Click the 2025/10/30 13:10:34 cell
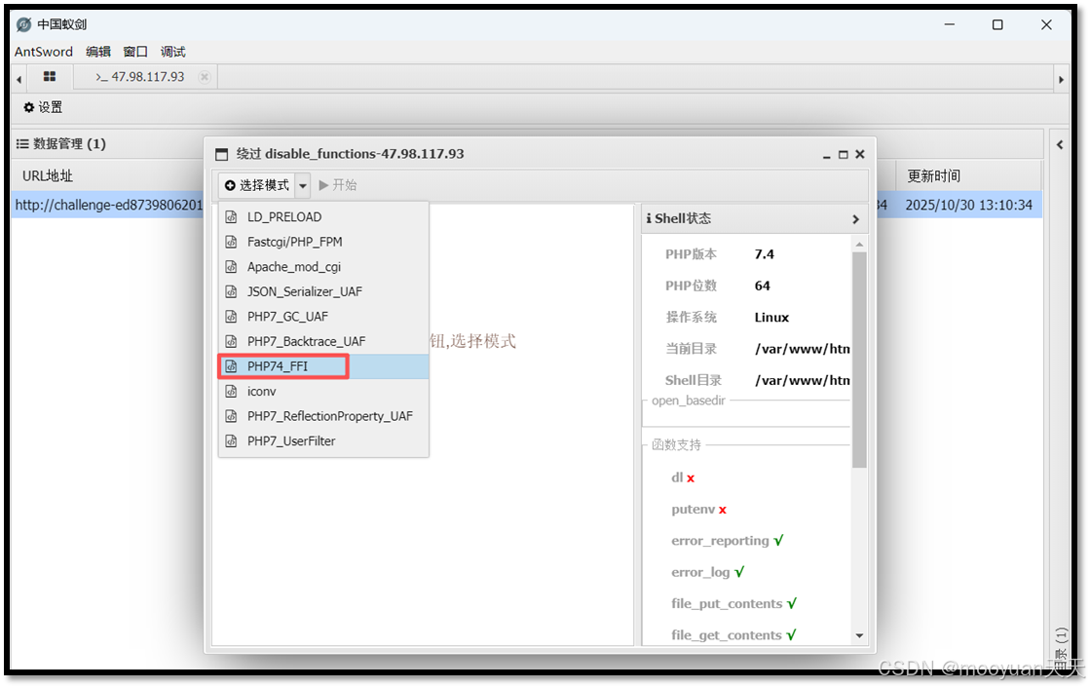This screenshot has height=688, width=1090. 968,206
